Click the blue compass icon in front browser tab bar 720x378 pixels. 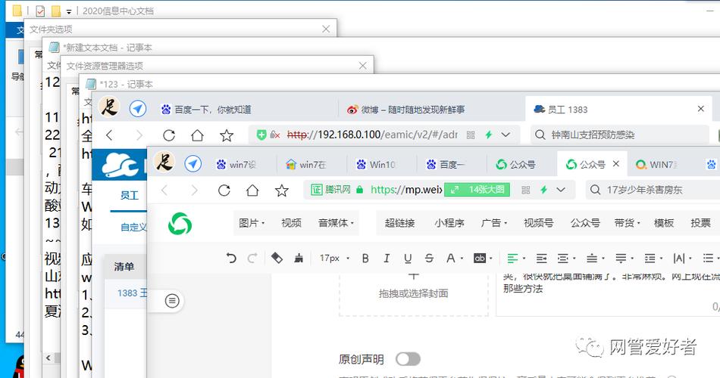coord(193,163)
